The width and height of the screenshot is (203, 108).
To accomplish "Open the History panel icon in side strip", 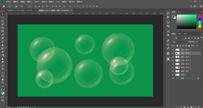I will click(168, 13).
